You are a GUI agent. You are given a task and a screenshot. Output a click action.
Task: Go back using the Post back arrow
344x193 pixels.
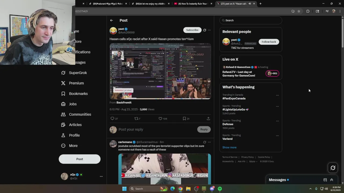[112, 20]
